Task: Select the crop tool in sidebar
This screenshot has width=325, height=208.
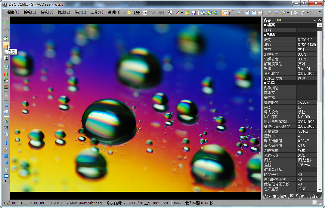Action: [6, 127]
